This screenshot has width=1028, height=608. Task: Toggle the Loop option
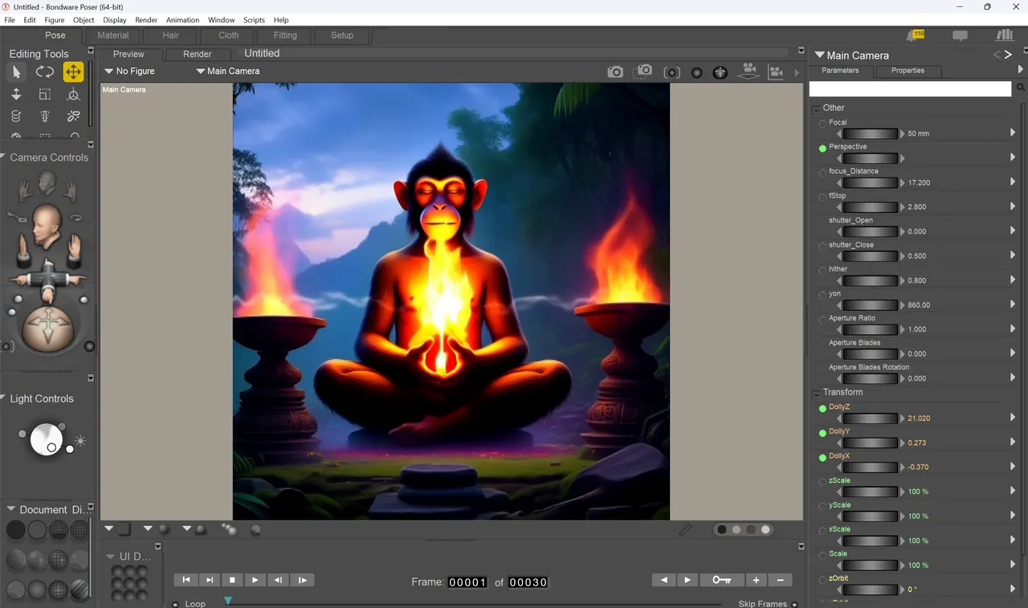176,604
